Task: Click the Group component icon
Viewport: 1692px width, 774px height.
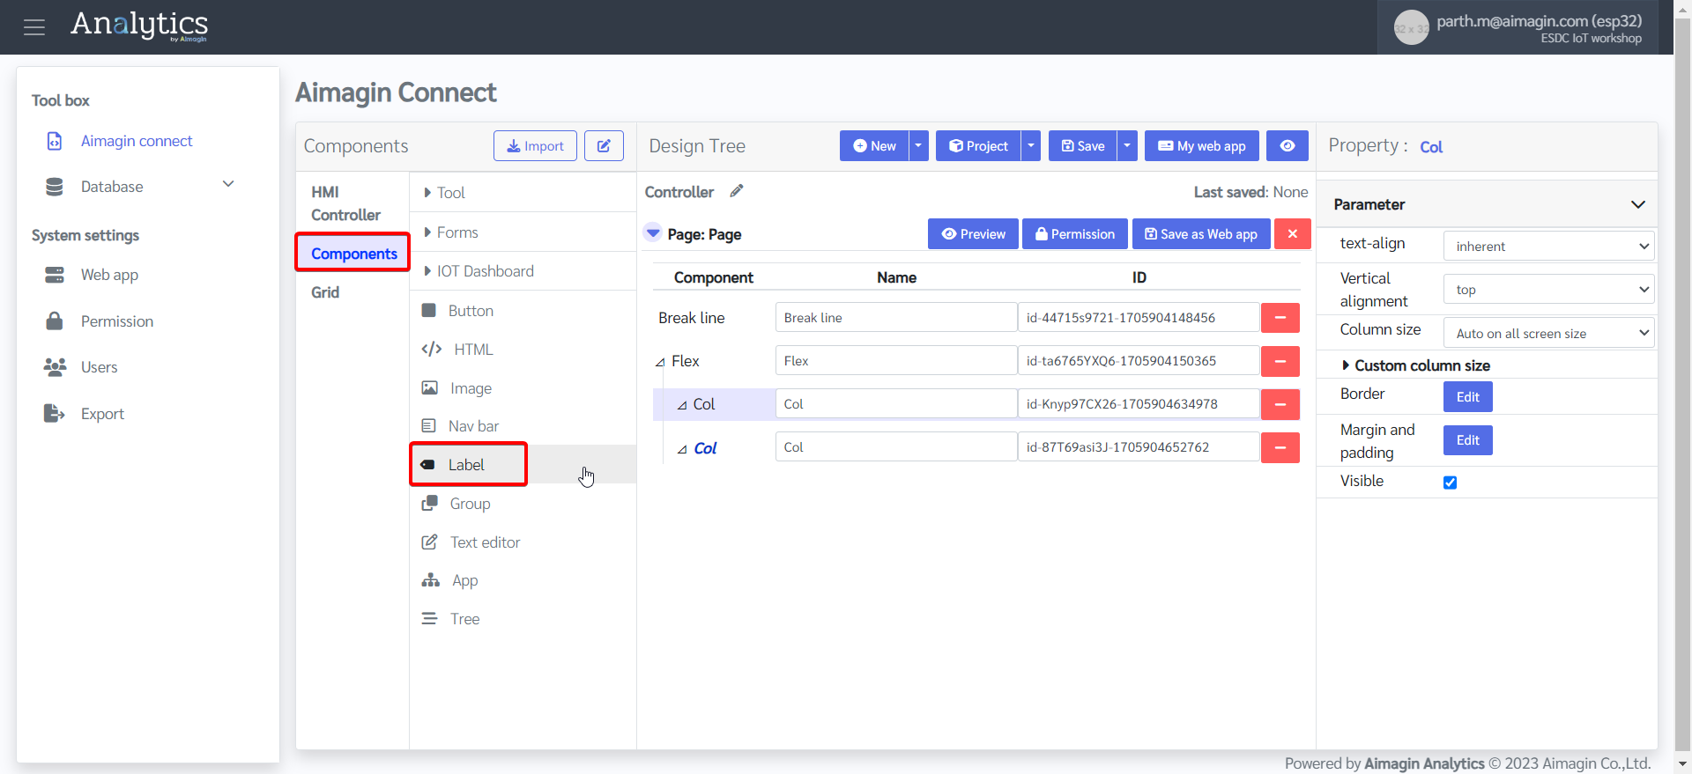Action: [x=430, y=503]
